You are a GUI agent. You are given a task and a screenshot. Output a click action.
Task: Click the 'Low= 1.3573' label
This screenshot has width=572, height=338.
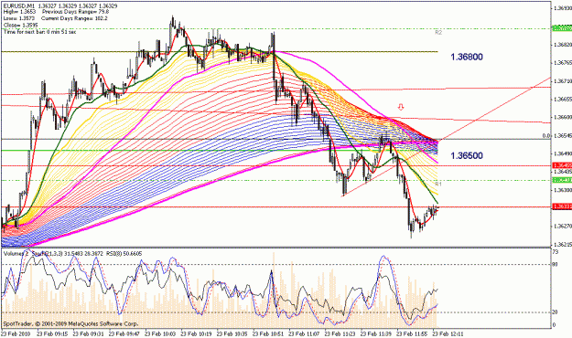19,18
